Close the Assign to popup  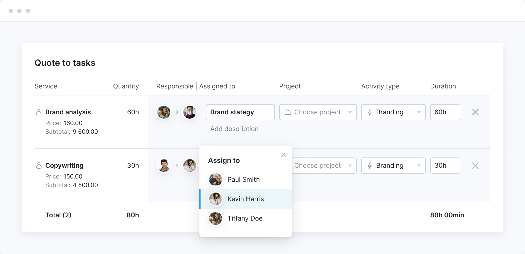pos(283,155)
